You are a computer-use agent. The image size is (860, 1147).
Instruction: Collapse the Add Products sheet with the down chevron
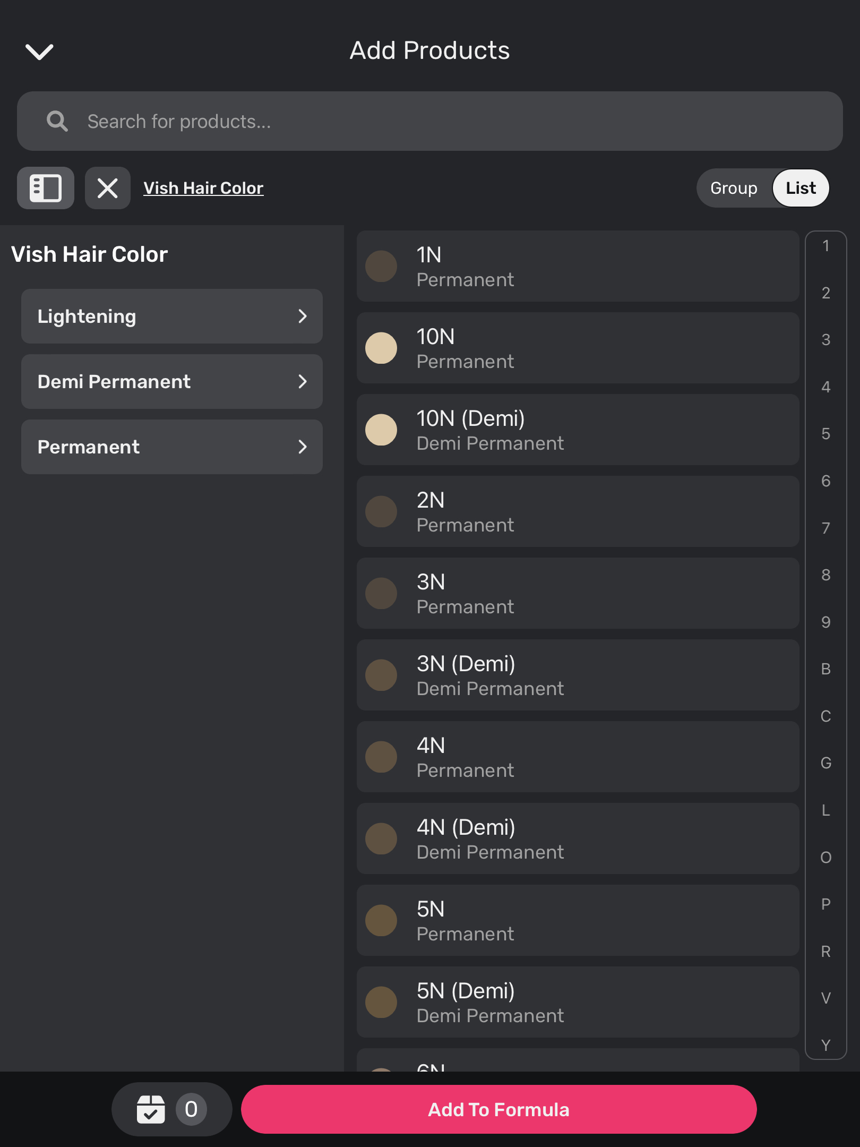tap(39, 52)
